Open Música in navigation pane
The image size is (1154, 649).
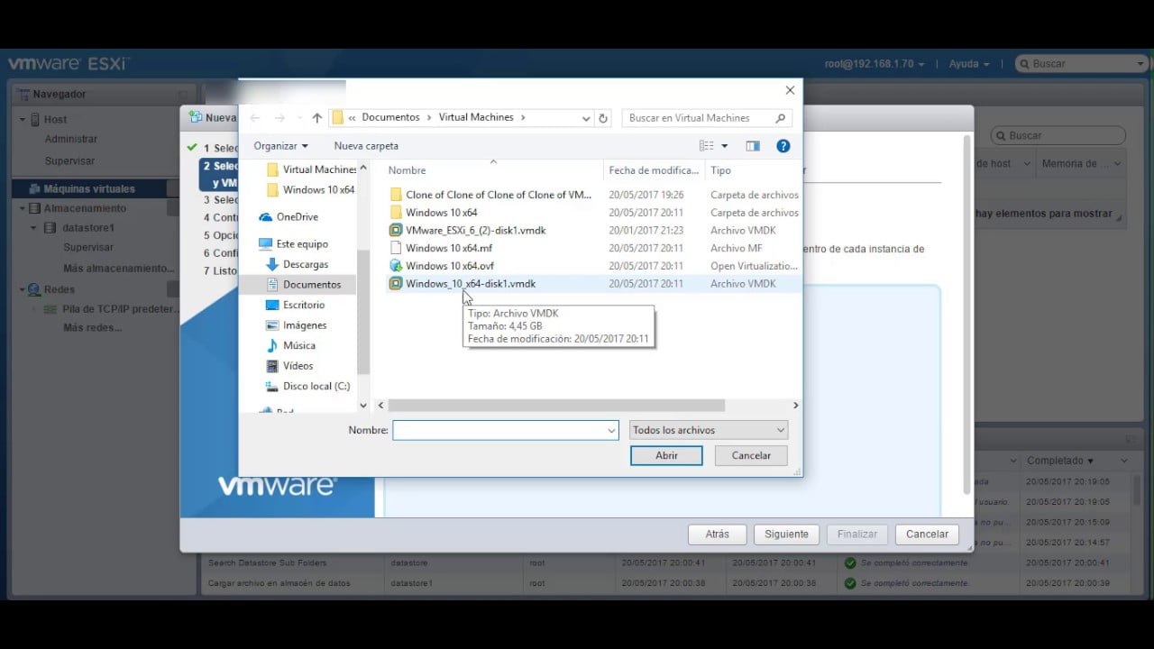298,346
